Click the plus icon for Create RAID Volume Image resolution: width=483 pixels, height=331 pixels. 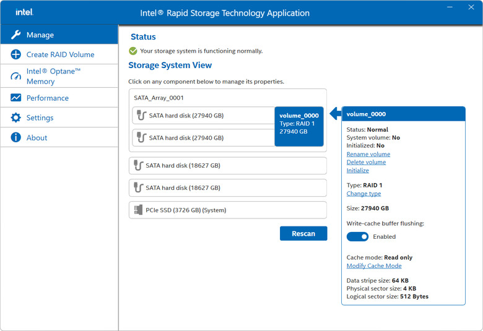click(x=15, y=54)
